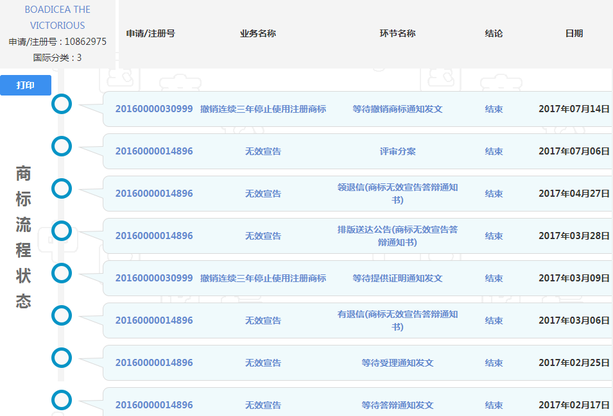
Task: Click the 有退信(商标无效宣告答辩通知书) entry
Action: pyautogui.click(x=397, y=320)
